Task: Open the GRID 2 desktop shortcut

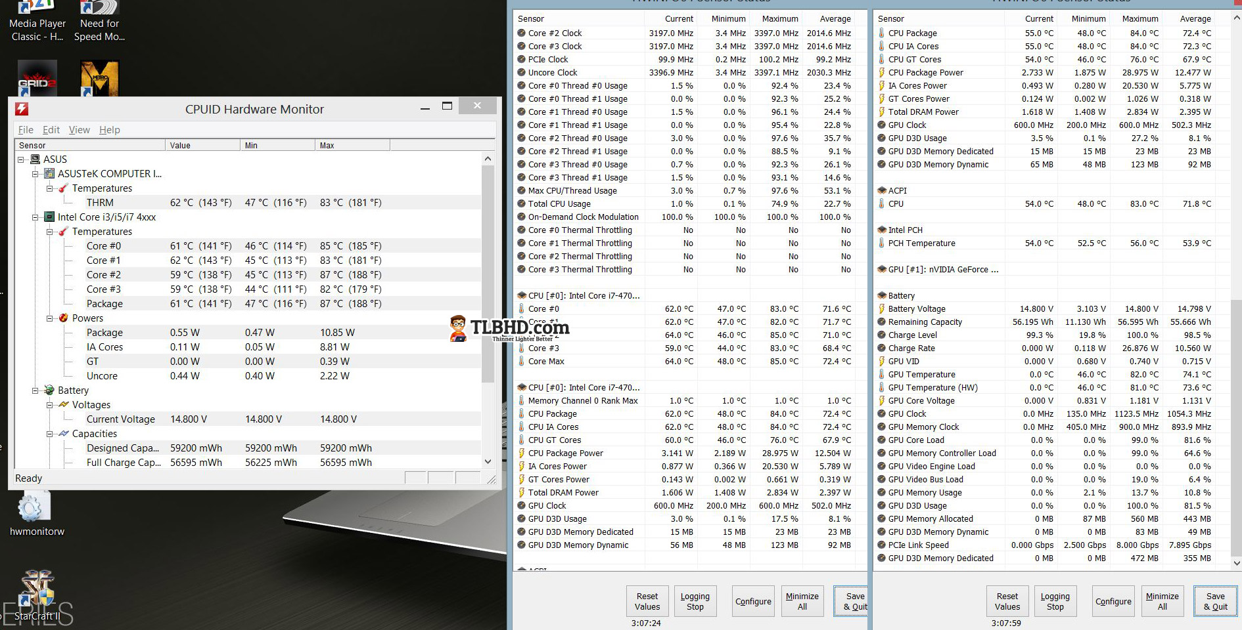Action: (37, 79)
